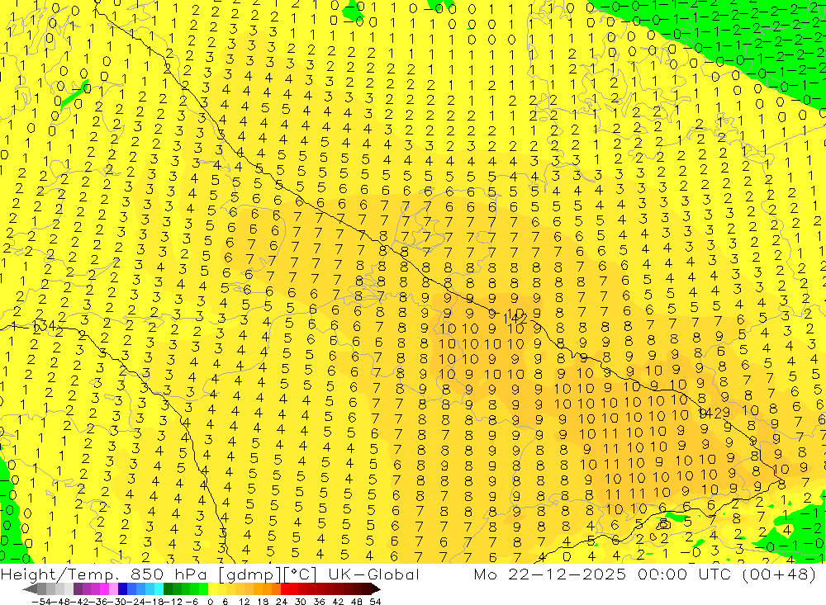
Task: Click the '134' height contour label
Action: tap(45, 327)
